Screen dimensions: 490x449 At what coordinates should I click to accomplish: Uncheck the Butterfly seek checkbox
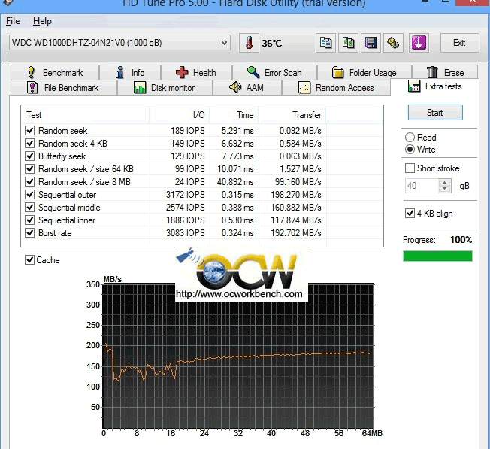point(30,156)
